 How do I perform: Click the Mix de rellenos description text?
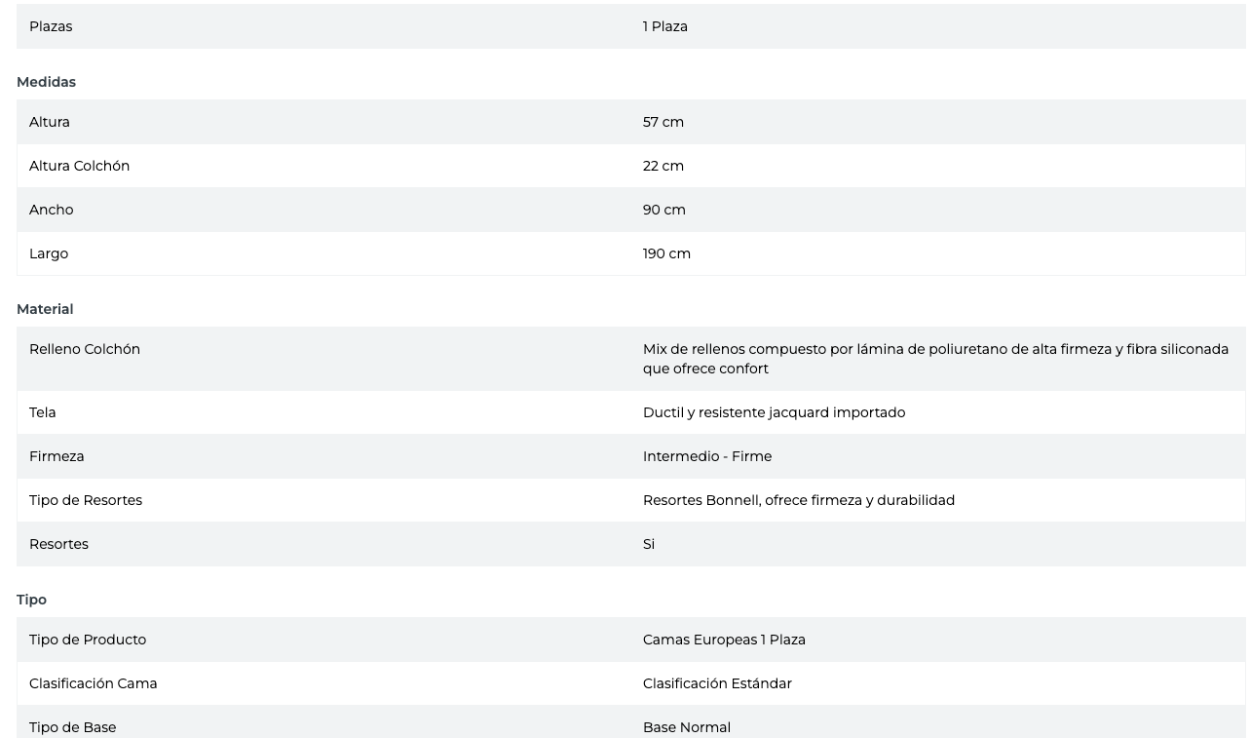tap(934, 359)
